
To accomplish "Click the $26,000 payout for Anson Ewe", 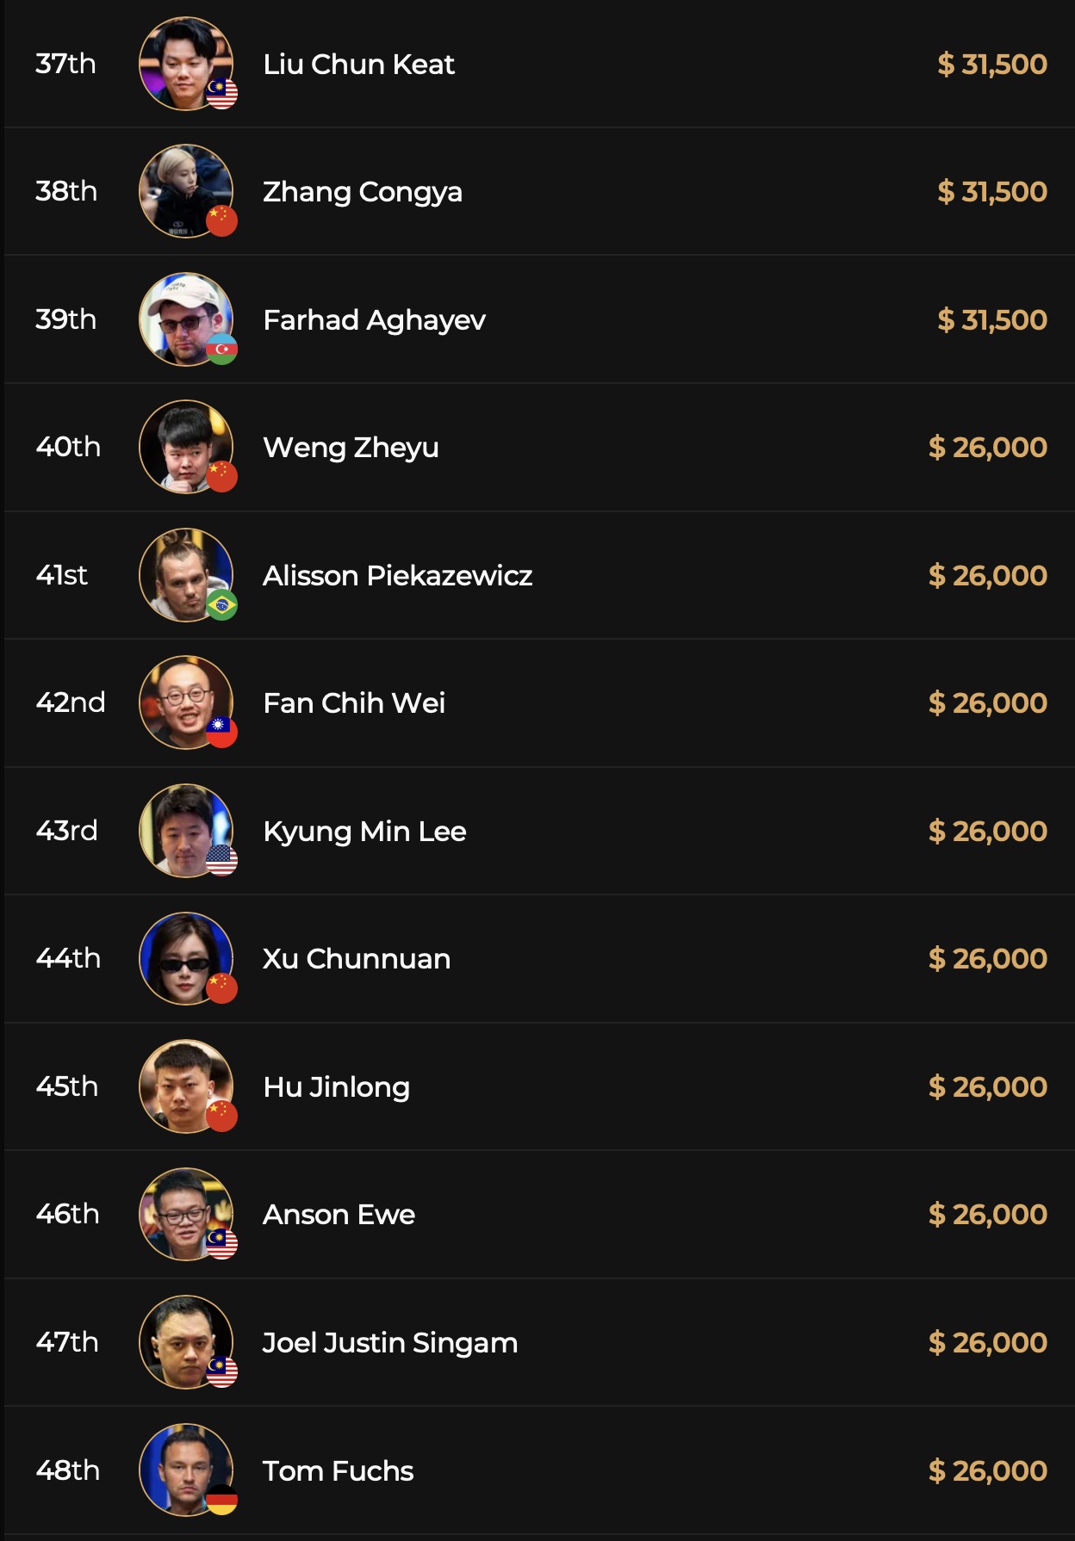I will click(x=987, y=1215).
